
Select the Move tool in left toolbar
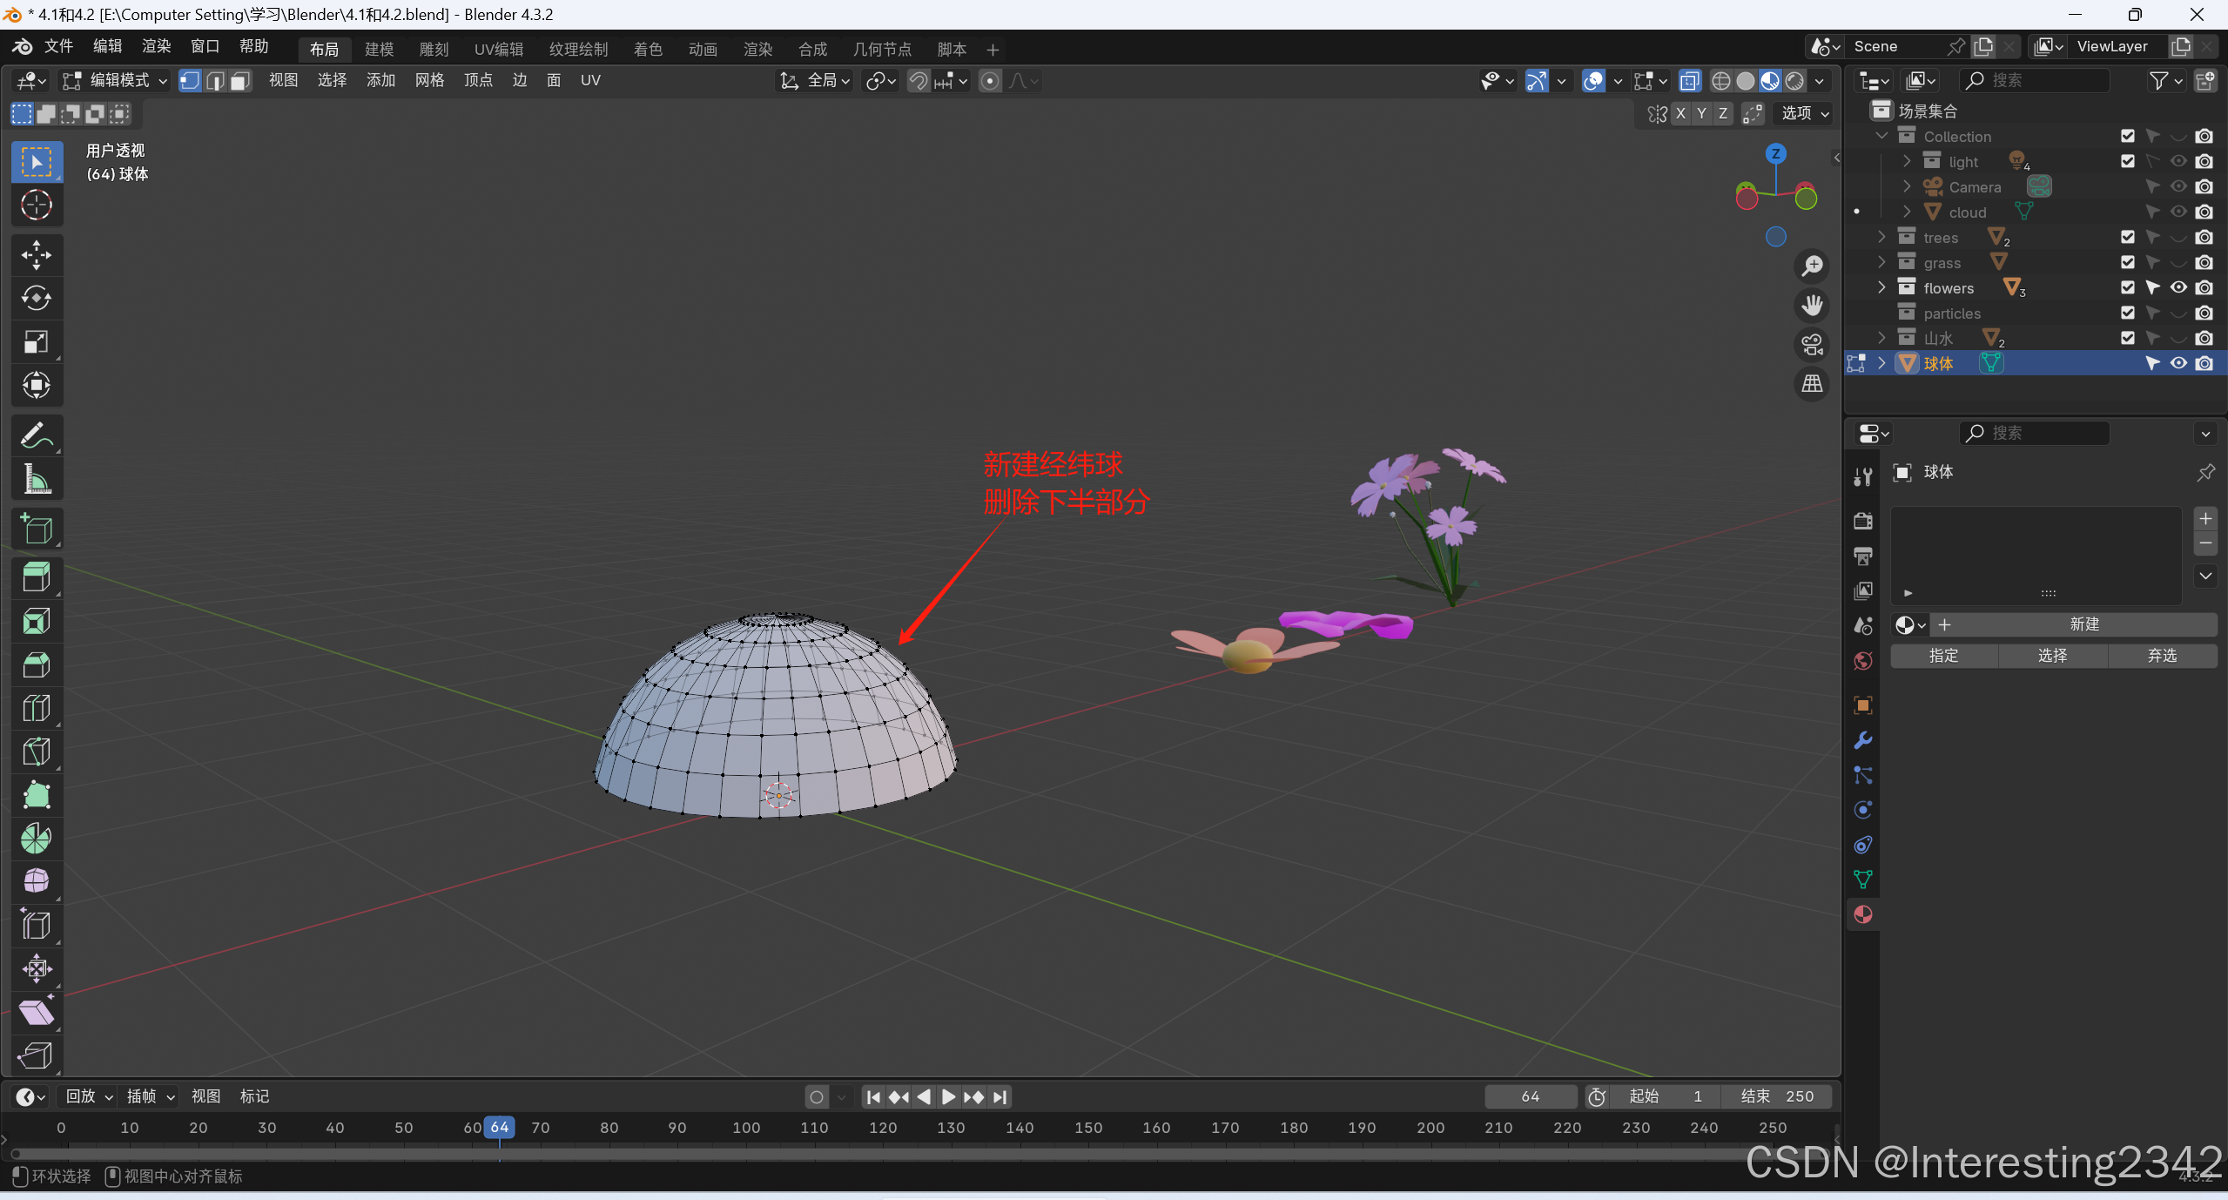coord(36,255)
